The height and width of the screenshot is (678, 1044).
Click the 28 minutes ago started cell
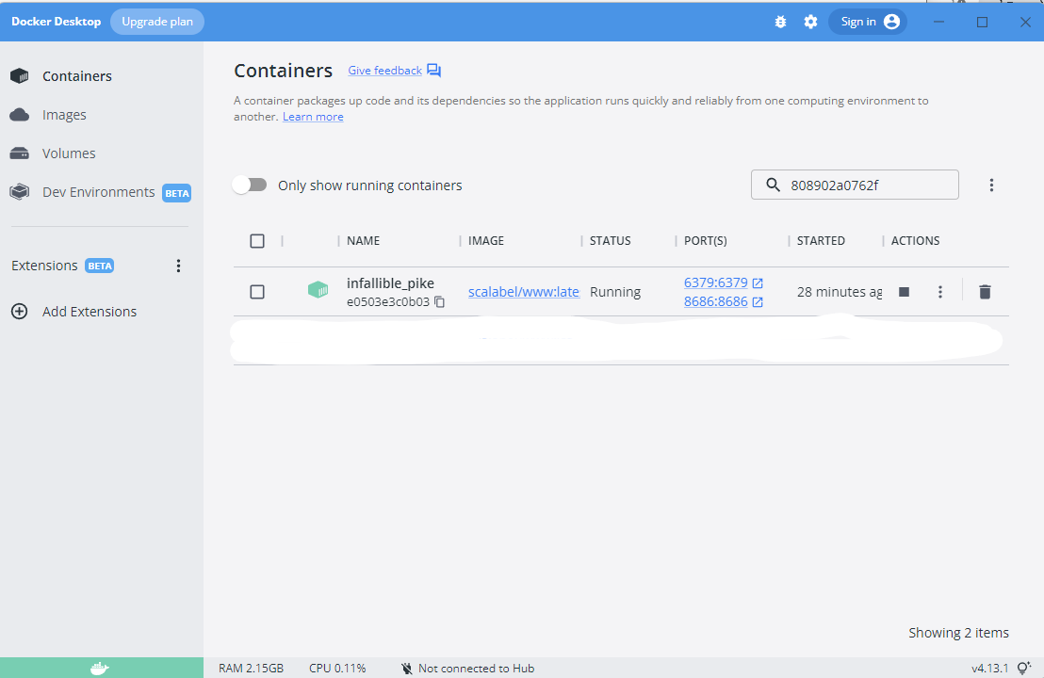[x=840, y=292]
